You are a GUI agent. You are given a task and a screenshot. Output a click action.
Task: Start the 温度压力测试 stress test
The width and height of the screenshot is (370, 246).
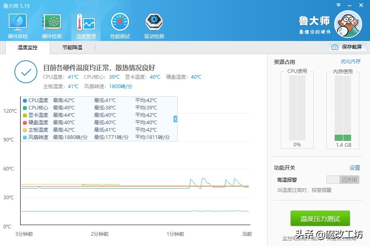[x=320, y=219]
